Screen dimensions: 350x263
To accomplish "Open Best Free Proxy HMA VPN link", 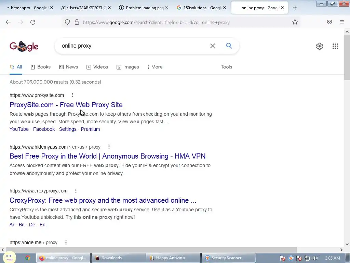I will pyautogui.click(x=108, y=156).
